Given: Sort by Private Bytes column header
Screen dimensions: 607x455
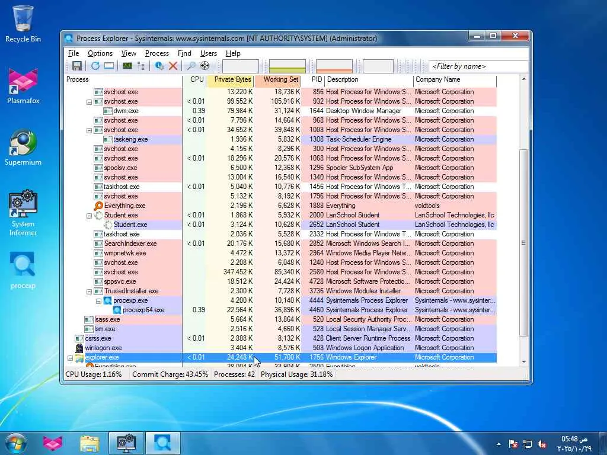Looking at the screenshot, I should (x=230, y=80).
